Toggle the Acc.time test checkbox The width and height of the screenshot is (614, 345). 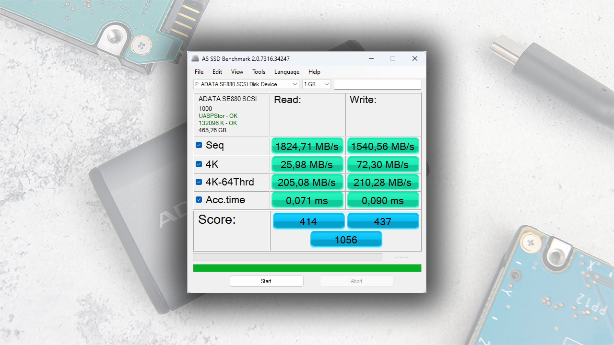(x=199, y=200)
